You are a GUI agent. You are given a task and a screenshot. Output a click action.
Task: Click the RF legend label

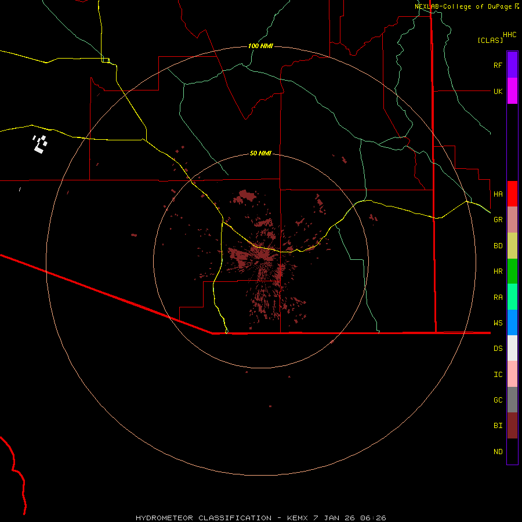pos(498,65)
